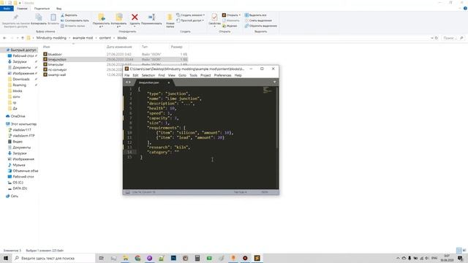
Task: Click Copy path in the clipboard group
Action: 75,20
